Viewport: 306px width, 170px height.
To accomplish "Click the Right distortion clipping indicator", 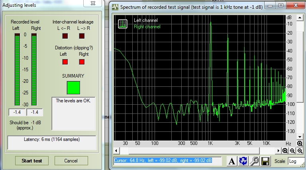I will coord(82,62).
